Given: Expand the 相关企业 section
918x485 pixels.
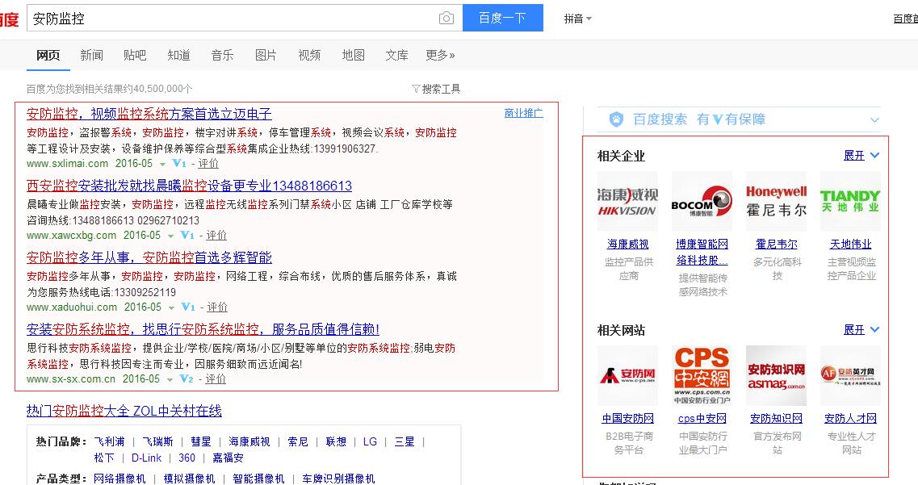Looking at the screenshot, I should tap(861, 155).
